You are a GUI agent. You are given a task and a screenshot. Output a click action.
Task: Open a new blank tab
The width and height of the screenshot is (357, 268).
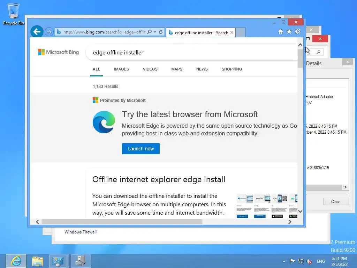coord(241,32)
